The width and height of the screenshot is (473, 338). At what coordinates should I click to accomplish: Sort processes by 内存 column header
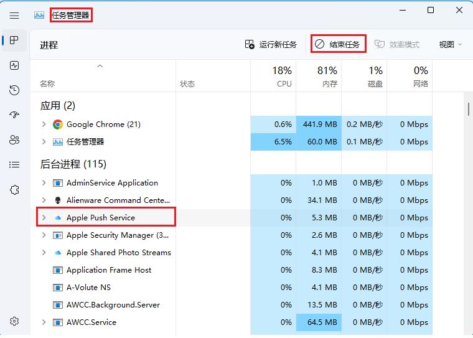pyautogui.click(x=319, y=77)
